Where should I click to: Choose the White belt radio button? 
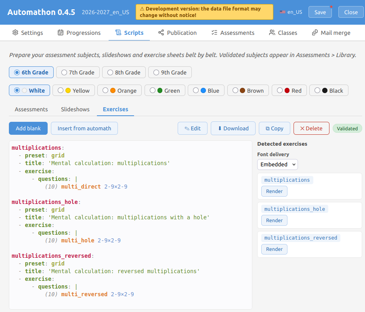click(x=17, y=90)
